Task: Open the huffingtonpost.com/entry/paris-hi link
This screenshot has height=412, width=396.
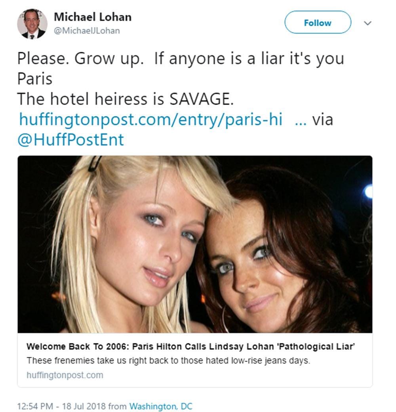Action: point(151,119)
